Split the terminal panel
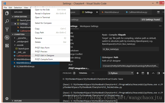 pos(143,73)
